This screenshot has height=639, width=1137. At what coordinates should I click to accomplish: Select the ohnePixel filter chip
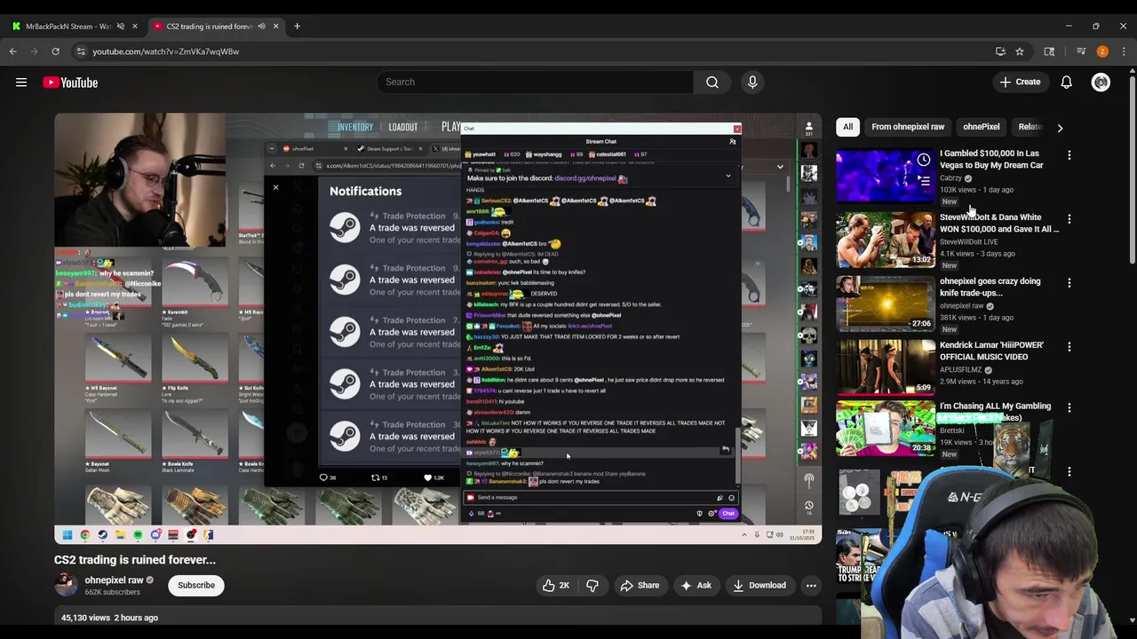click(x=982, y=127)
